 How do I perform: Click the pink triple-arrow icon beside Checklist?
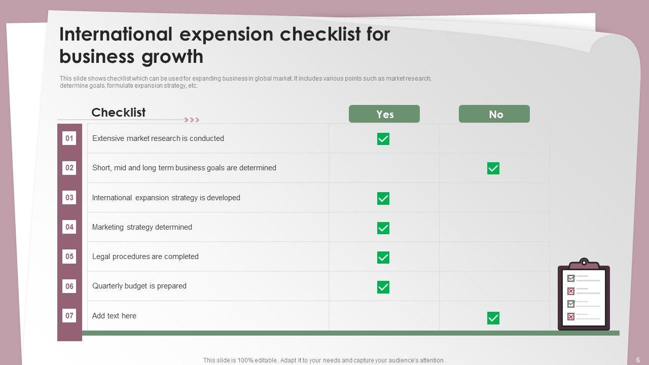(x=192, y=120)
